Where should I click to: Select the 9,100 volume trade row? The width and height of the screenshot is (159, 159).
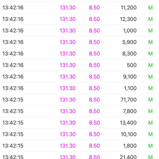[130, 77]
